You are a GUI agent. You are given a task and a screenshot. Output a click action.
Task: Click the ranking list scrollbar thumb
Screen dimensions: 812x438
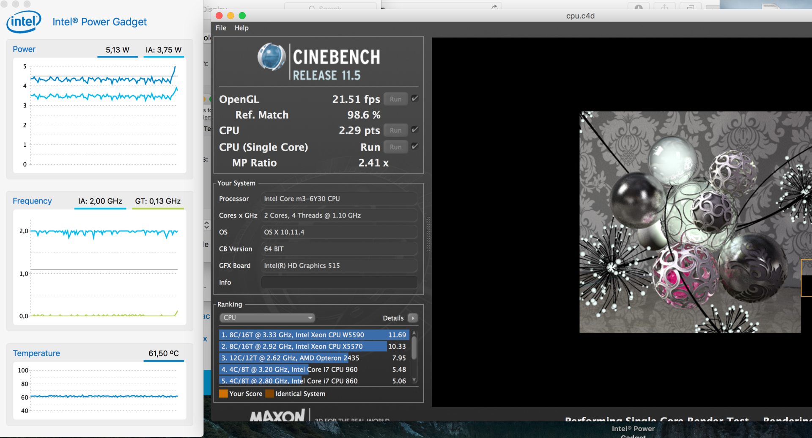coord(414,348)
